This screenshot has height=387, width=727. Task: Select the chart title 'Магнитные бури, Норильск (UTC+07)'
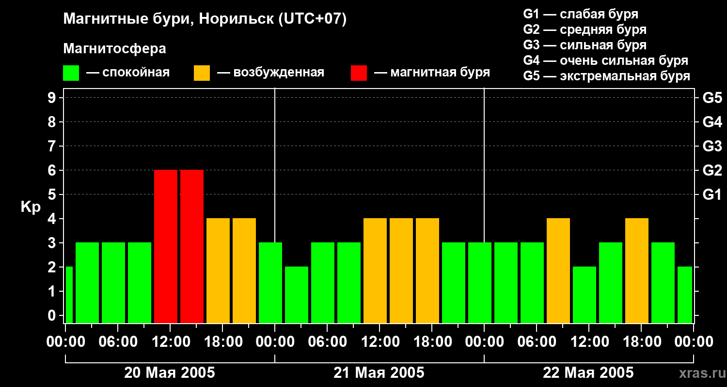pyautogui.click(x=205, y=19)
